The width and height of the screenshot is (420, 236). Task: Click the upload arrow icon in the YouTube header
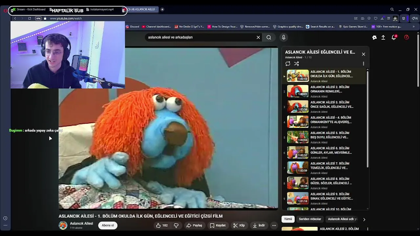point(383,37)
